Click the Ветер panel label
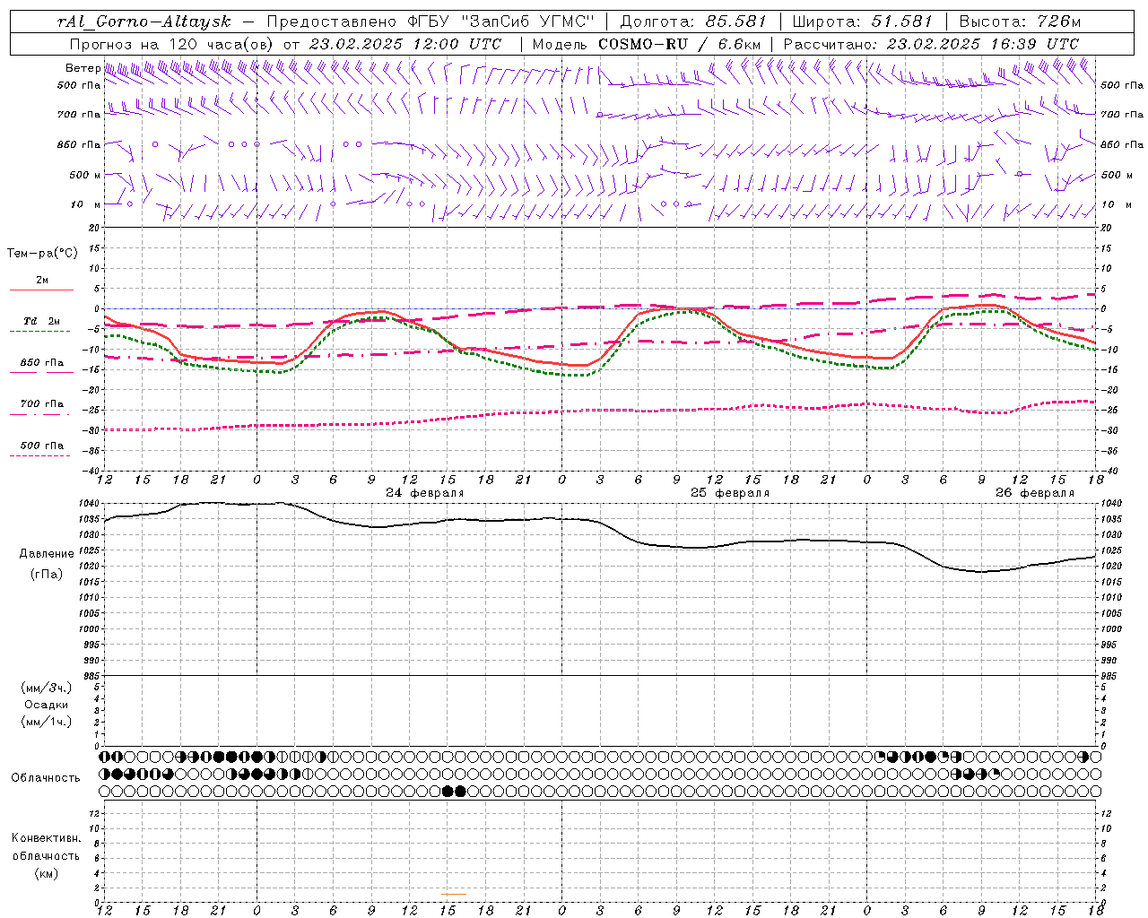Screen dimensions: 1148x918 (83, 68)
